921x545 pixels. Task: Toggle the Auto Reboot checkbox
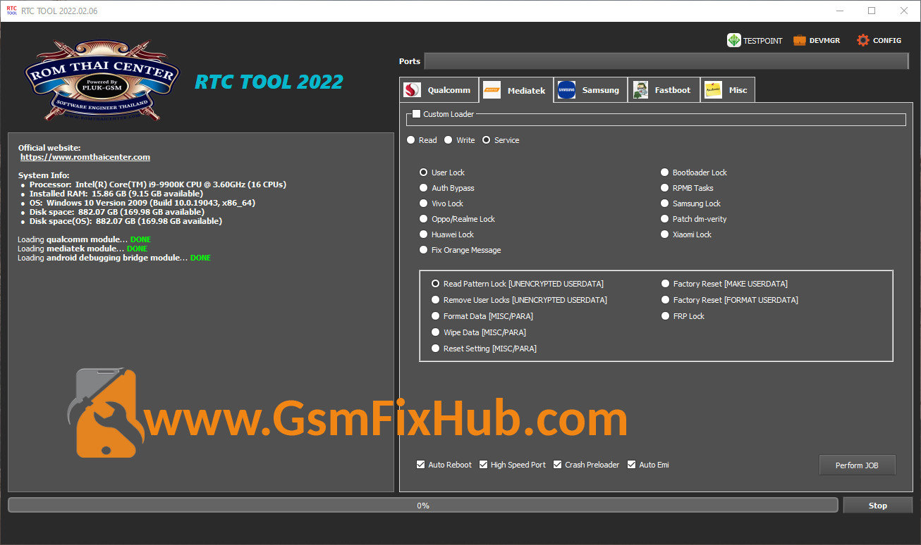coord(421,465)
